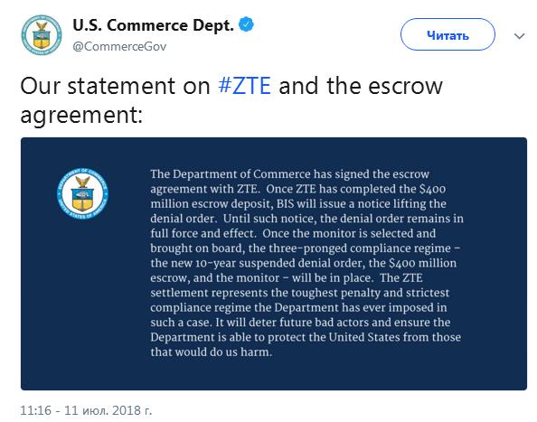Screen dimensions: 537x422
Task: Open the #ZTE hashtag link
Action: 244,86
